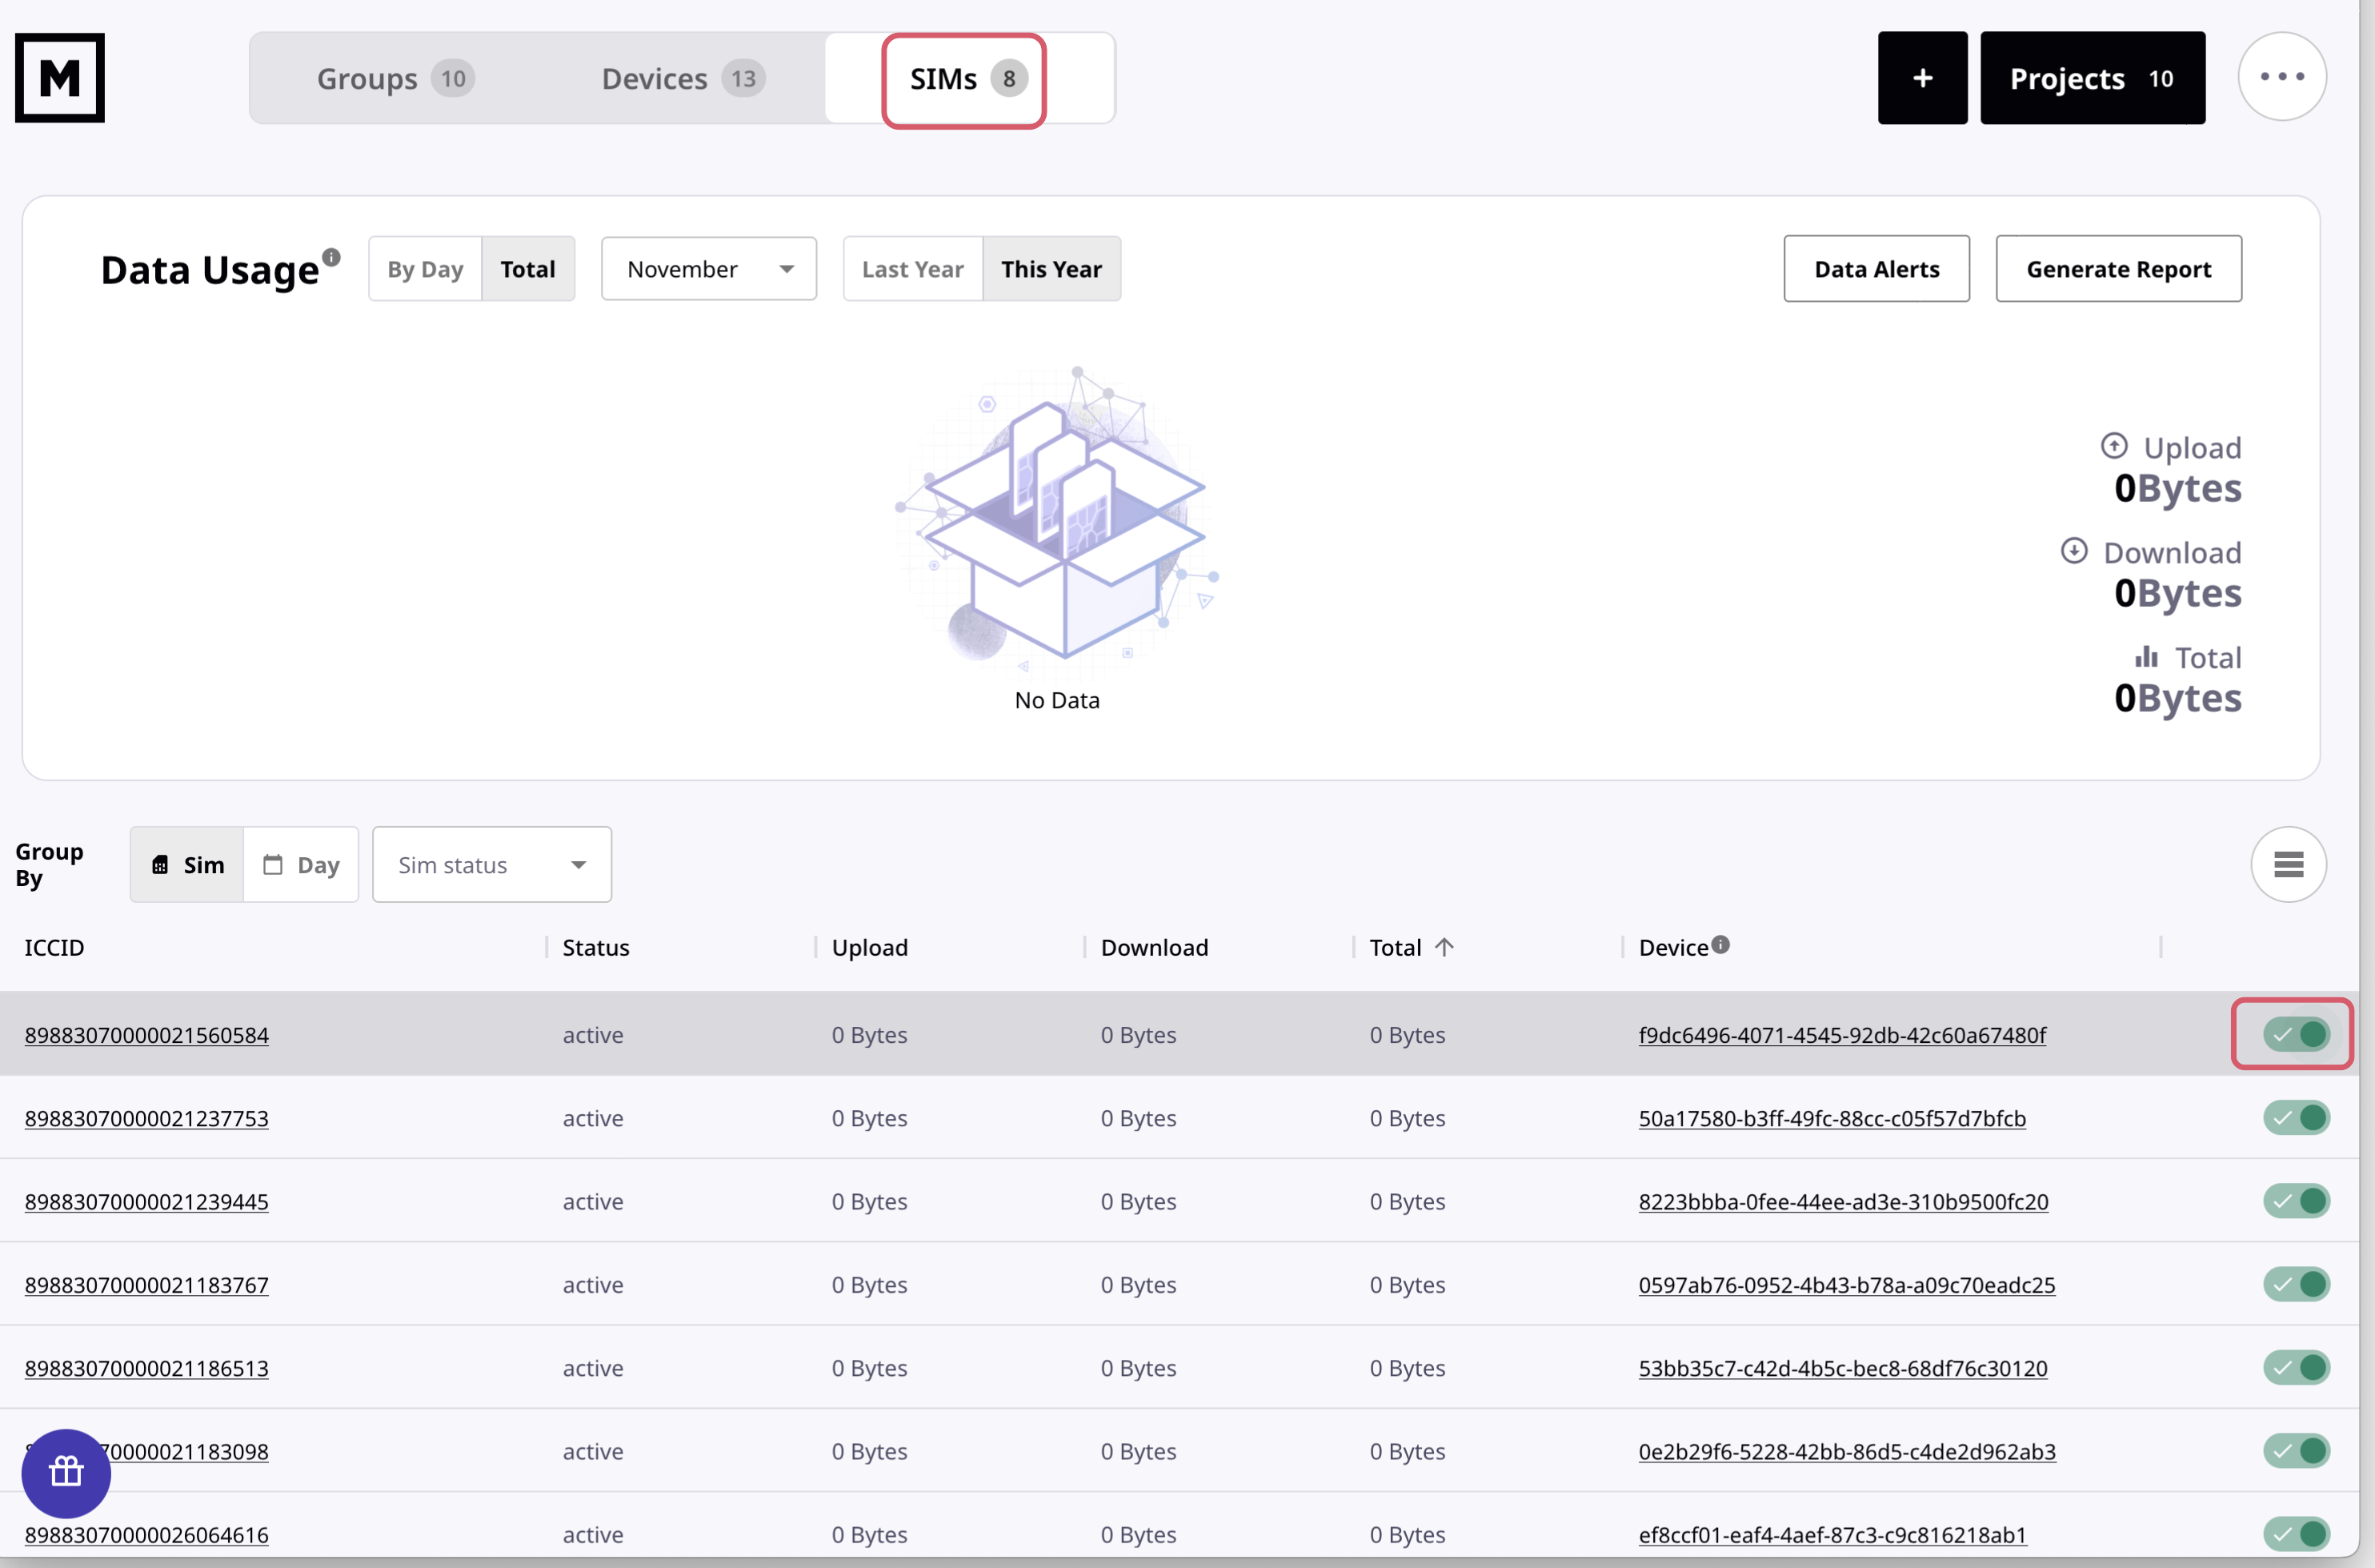Open device 50a17580-b3ff-49fc-88cc-c05f57d7bfcb
2375x1568 pixels.
pos(1832,1118)
